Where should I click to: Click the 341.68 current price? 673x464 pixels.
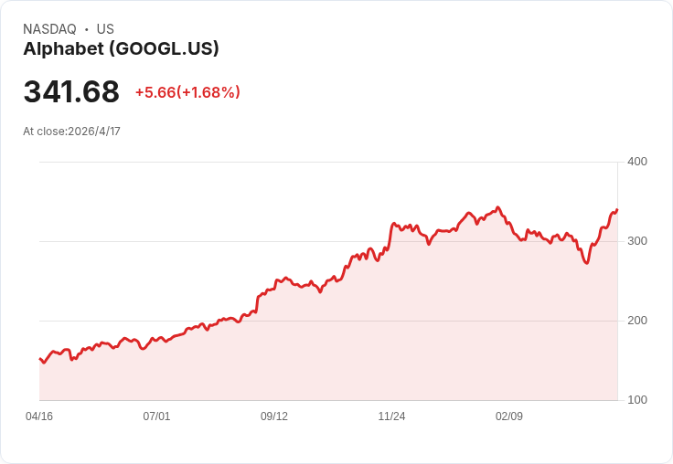click(x=71, y=92)
